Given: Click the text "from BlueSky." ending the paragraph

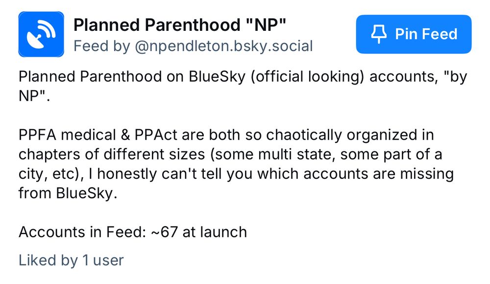Looking at the screenshot, I should pos(68,193).
